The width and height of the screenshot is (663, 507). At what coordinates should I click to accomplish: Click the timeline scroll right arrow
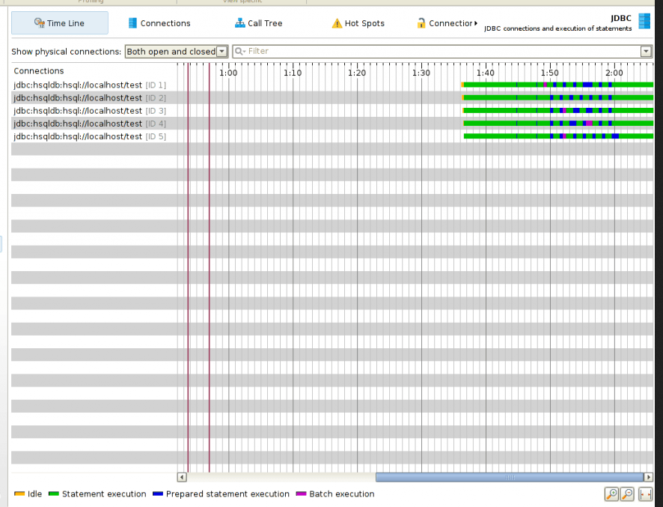(648, 477)
